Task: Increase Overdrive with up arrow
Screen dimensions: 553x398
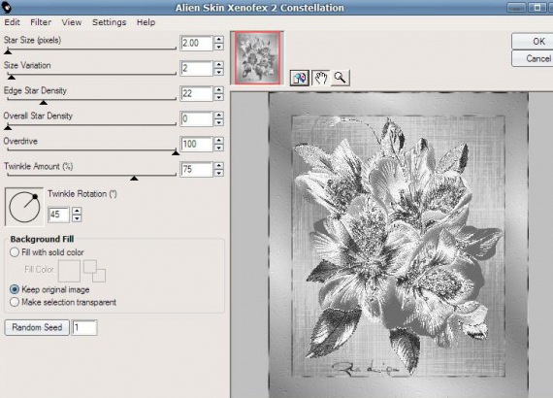Action: [x=219, y=140]
